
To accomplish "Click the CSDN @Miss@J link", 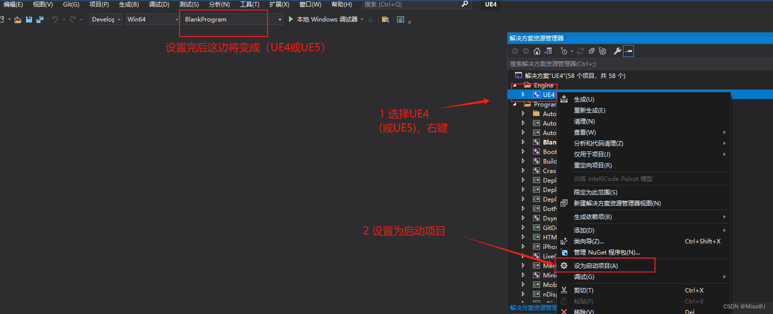I will [x=743, y=306].
